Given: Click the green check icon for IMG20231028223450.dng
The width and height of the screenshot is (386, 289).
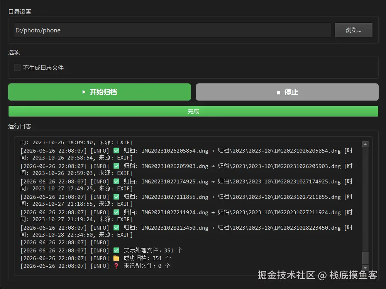Looking at the screenshot, I should (x=116, y=228).
